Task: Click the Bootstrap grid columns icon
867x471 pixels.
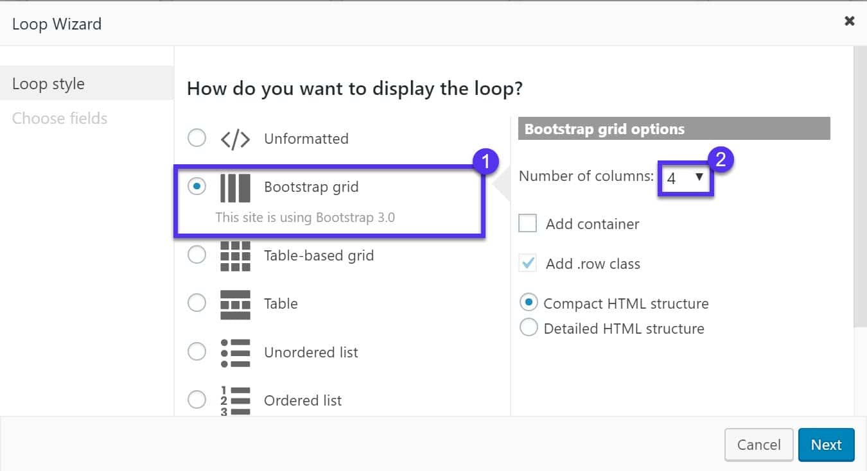Action: pyautogui.click(x=235, y=187)
